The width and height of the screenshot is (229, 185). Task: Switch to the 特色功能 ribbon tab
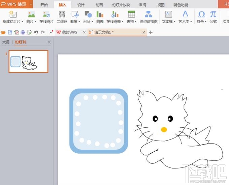pyautogui.click(x=181, y=5)
